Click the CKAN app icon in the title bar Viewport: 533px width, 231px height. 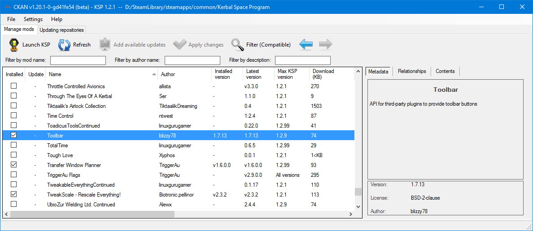point(7,7)
